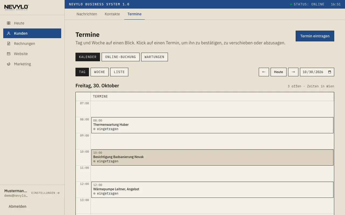Click the Status: Online indicator
The width and height of the screenshot is (345, 215).
pos(307,4)
